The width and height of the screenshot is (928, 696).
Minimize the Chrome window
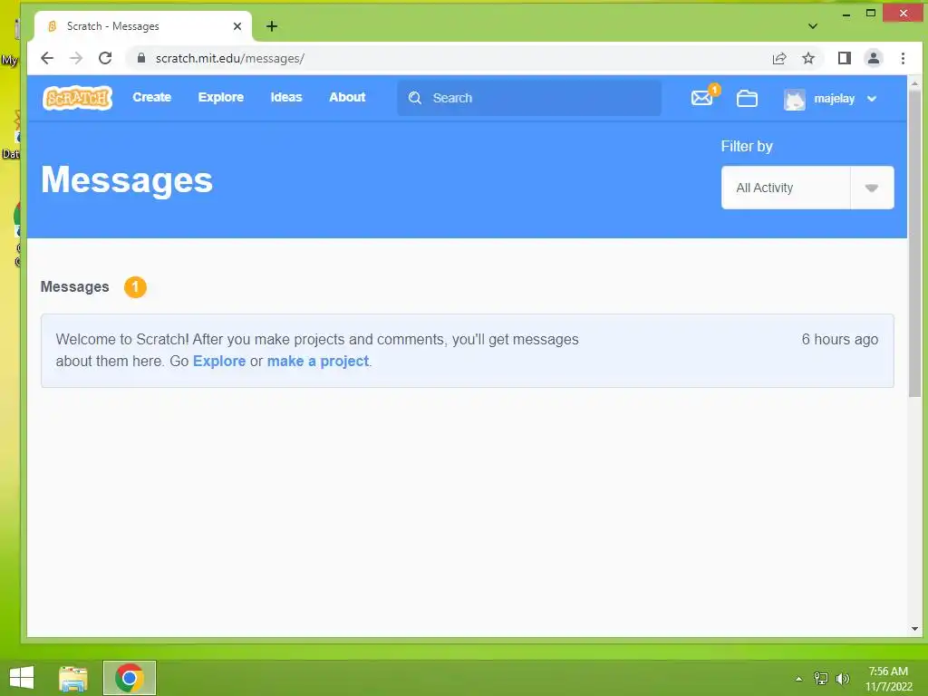pyautogui.click(x=846, y=13)
